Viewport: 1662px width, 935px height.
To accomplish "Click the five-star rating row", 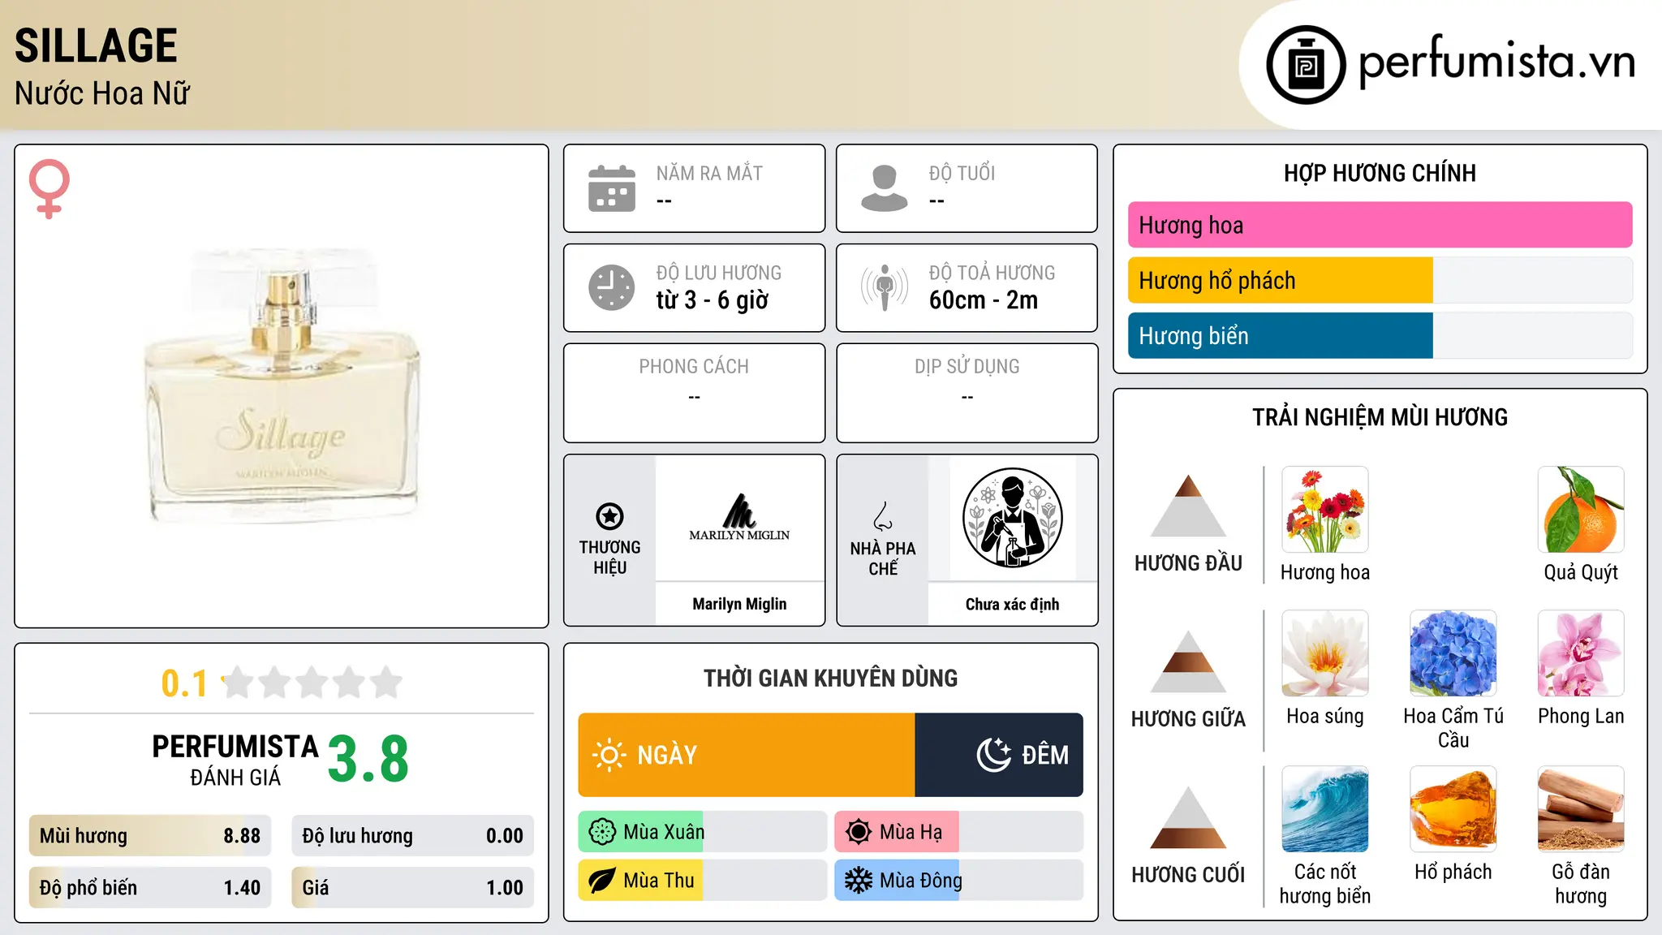I will [312, 683].
